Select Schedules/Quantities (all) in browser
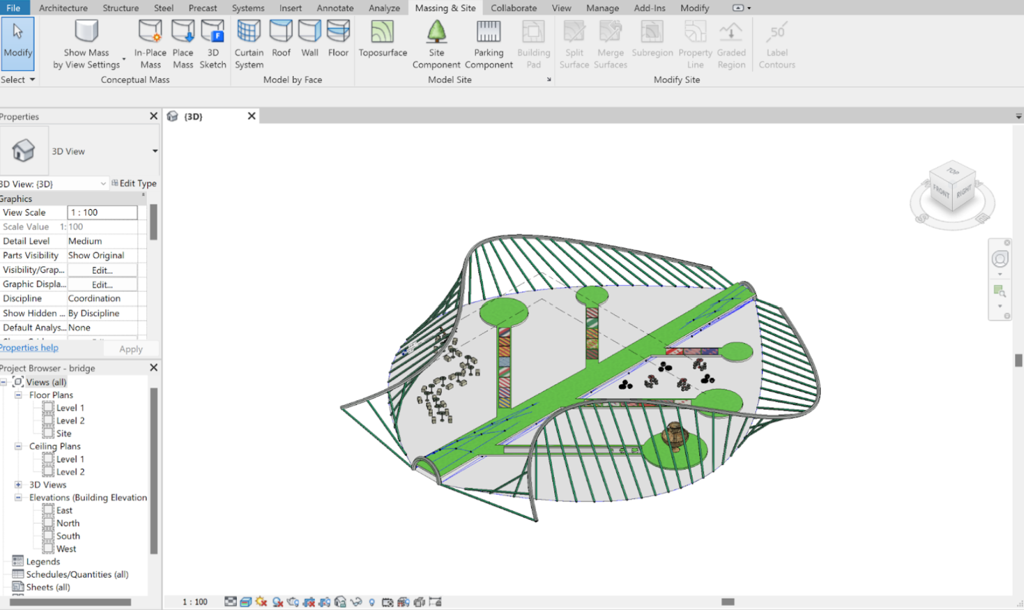Screen dimensions: 1024x610 pos(77,574)
